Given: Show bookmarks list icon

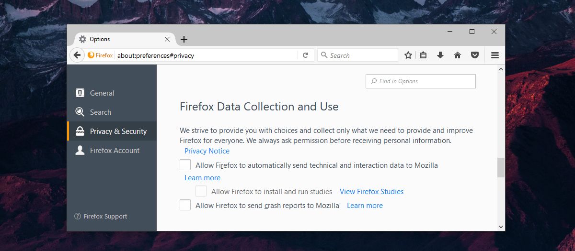Looking at the screenshot, I should click(423, 55).
